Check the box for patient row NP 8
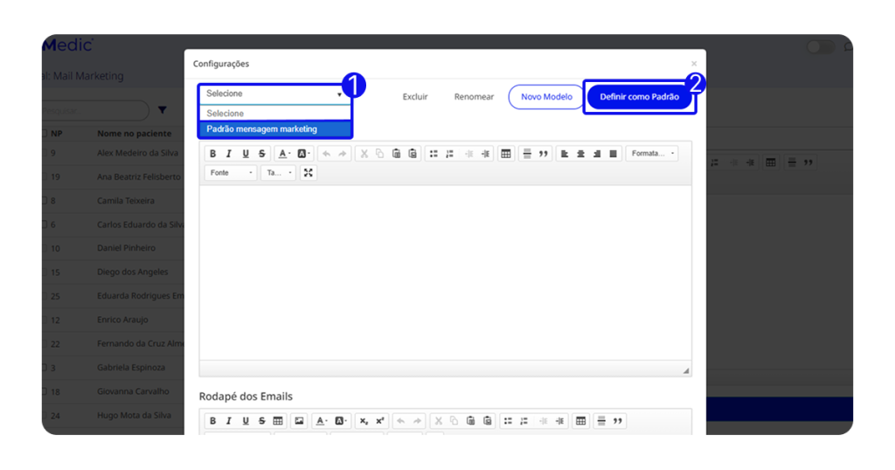 45,200
